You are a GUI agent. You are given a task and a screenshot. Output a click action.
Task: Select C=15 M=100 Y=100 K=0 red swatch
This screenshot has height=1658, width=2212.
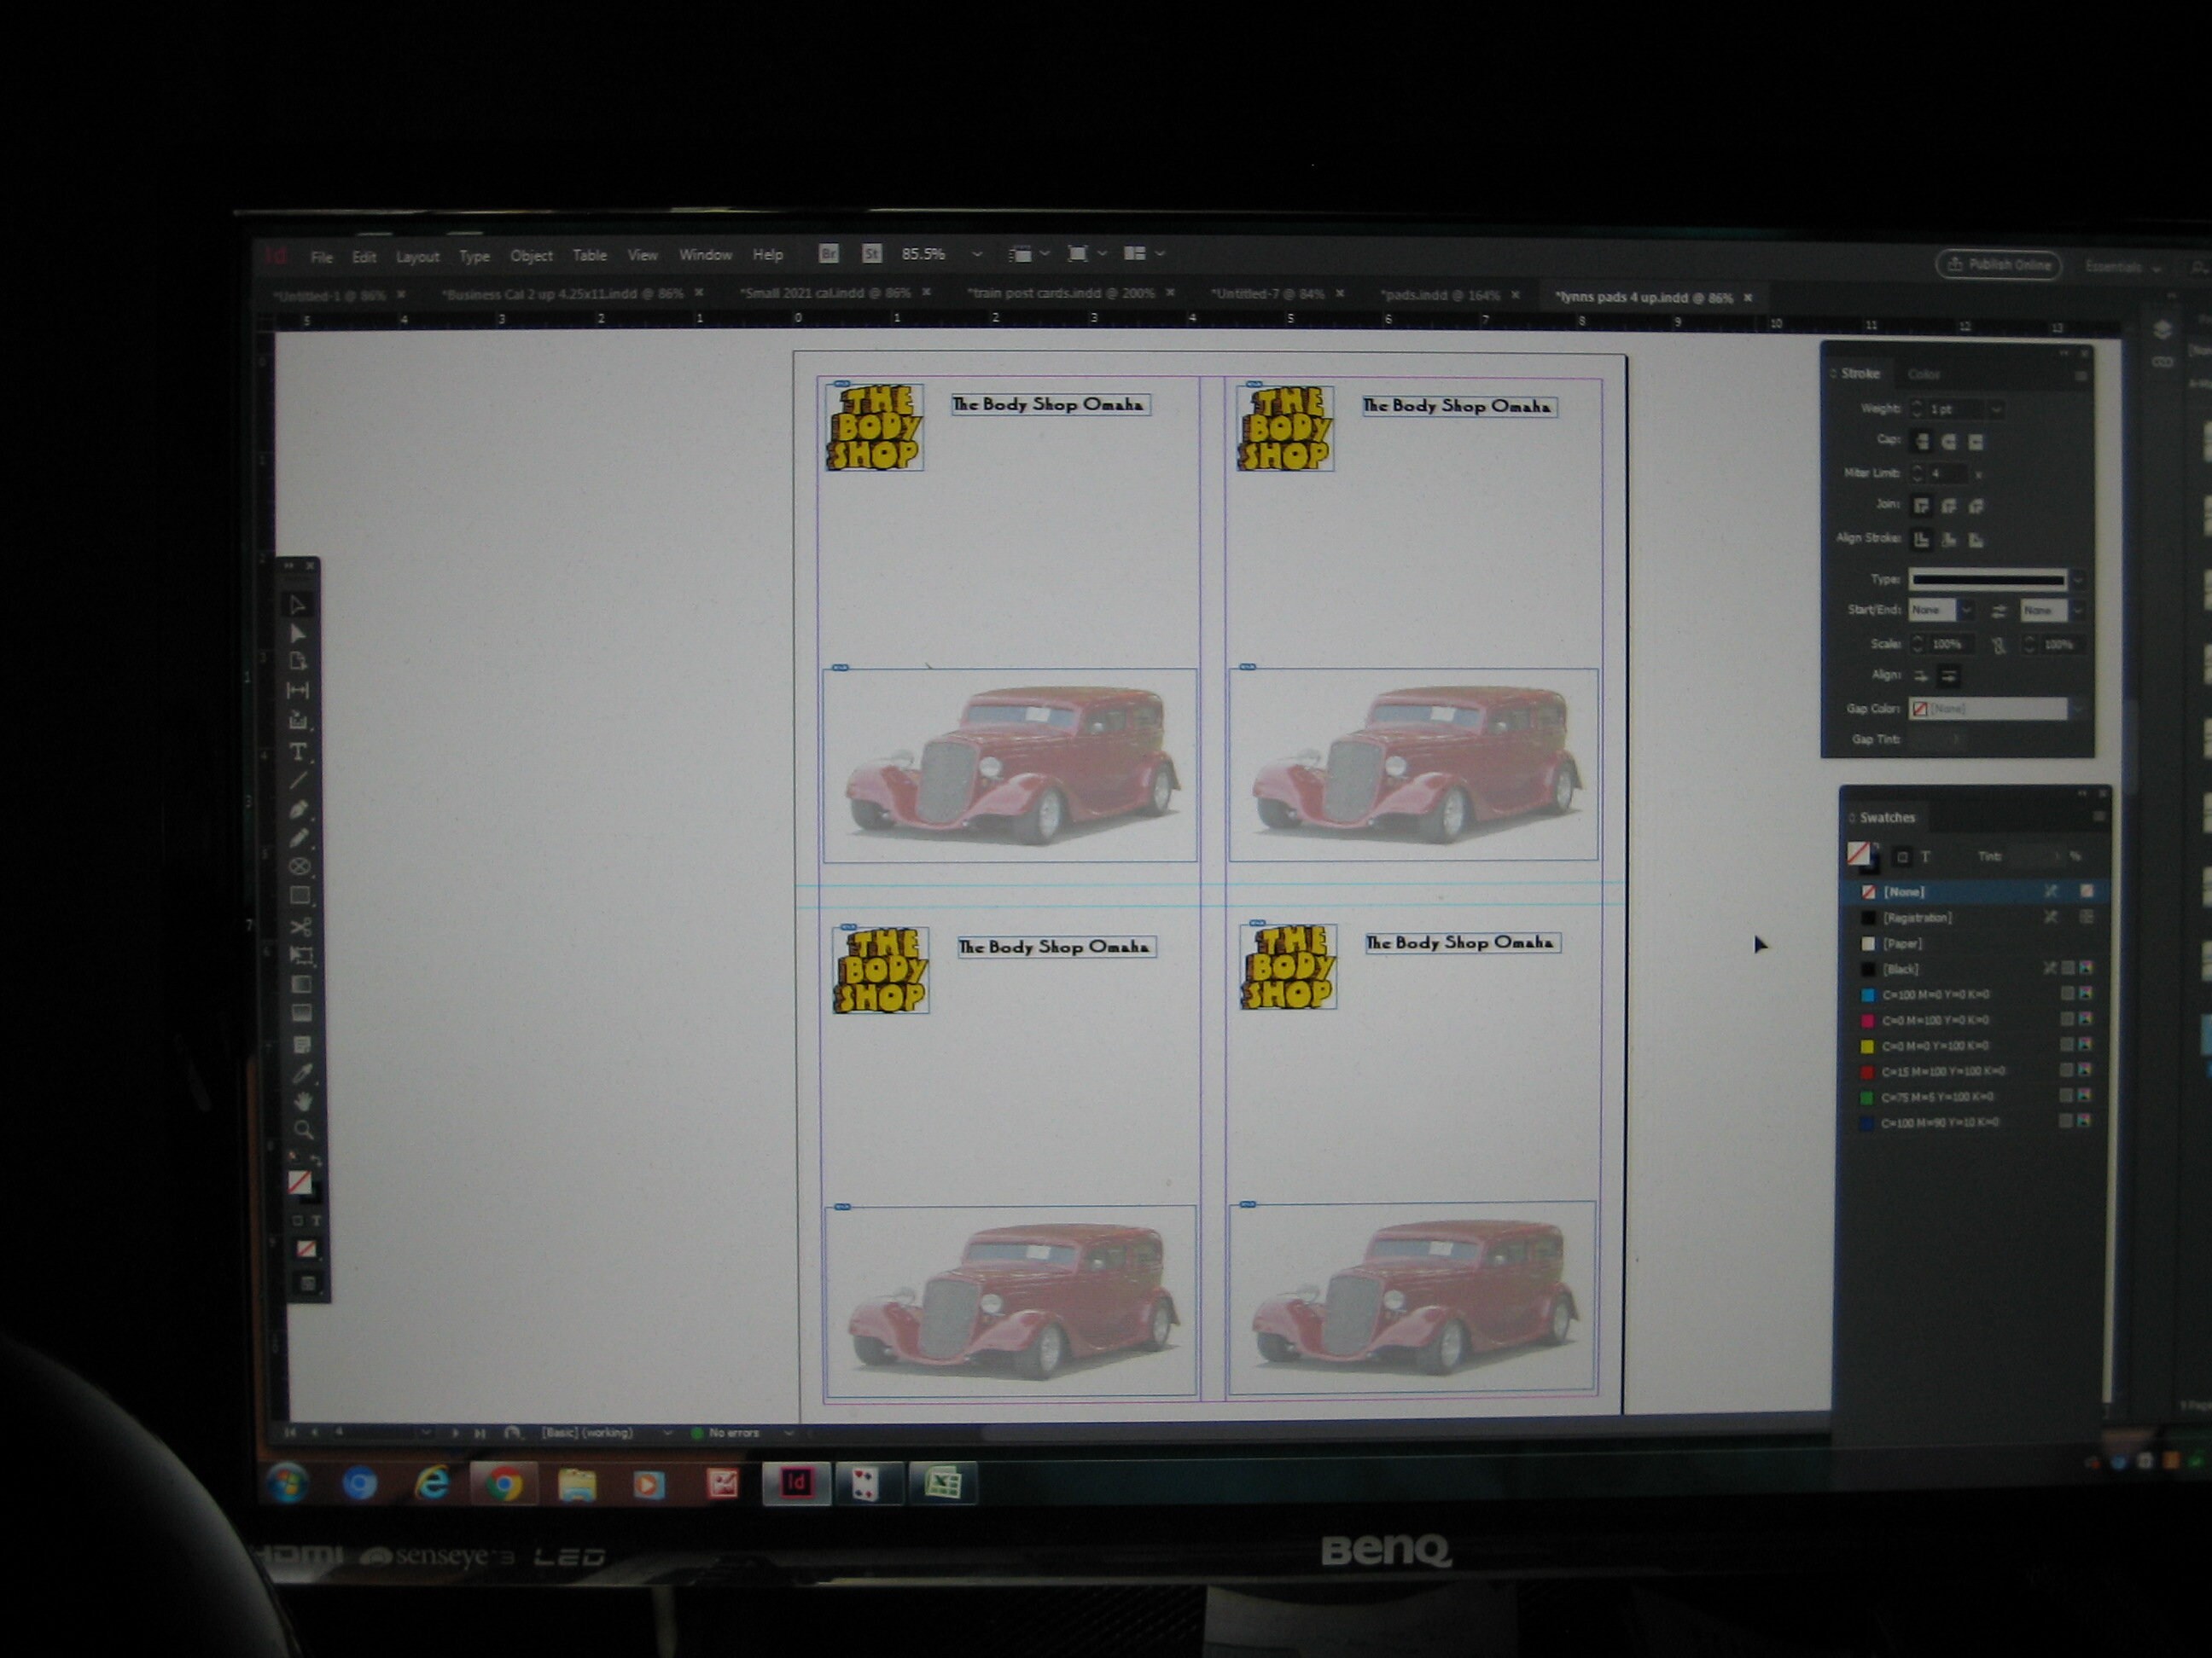(1975, 1071)
